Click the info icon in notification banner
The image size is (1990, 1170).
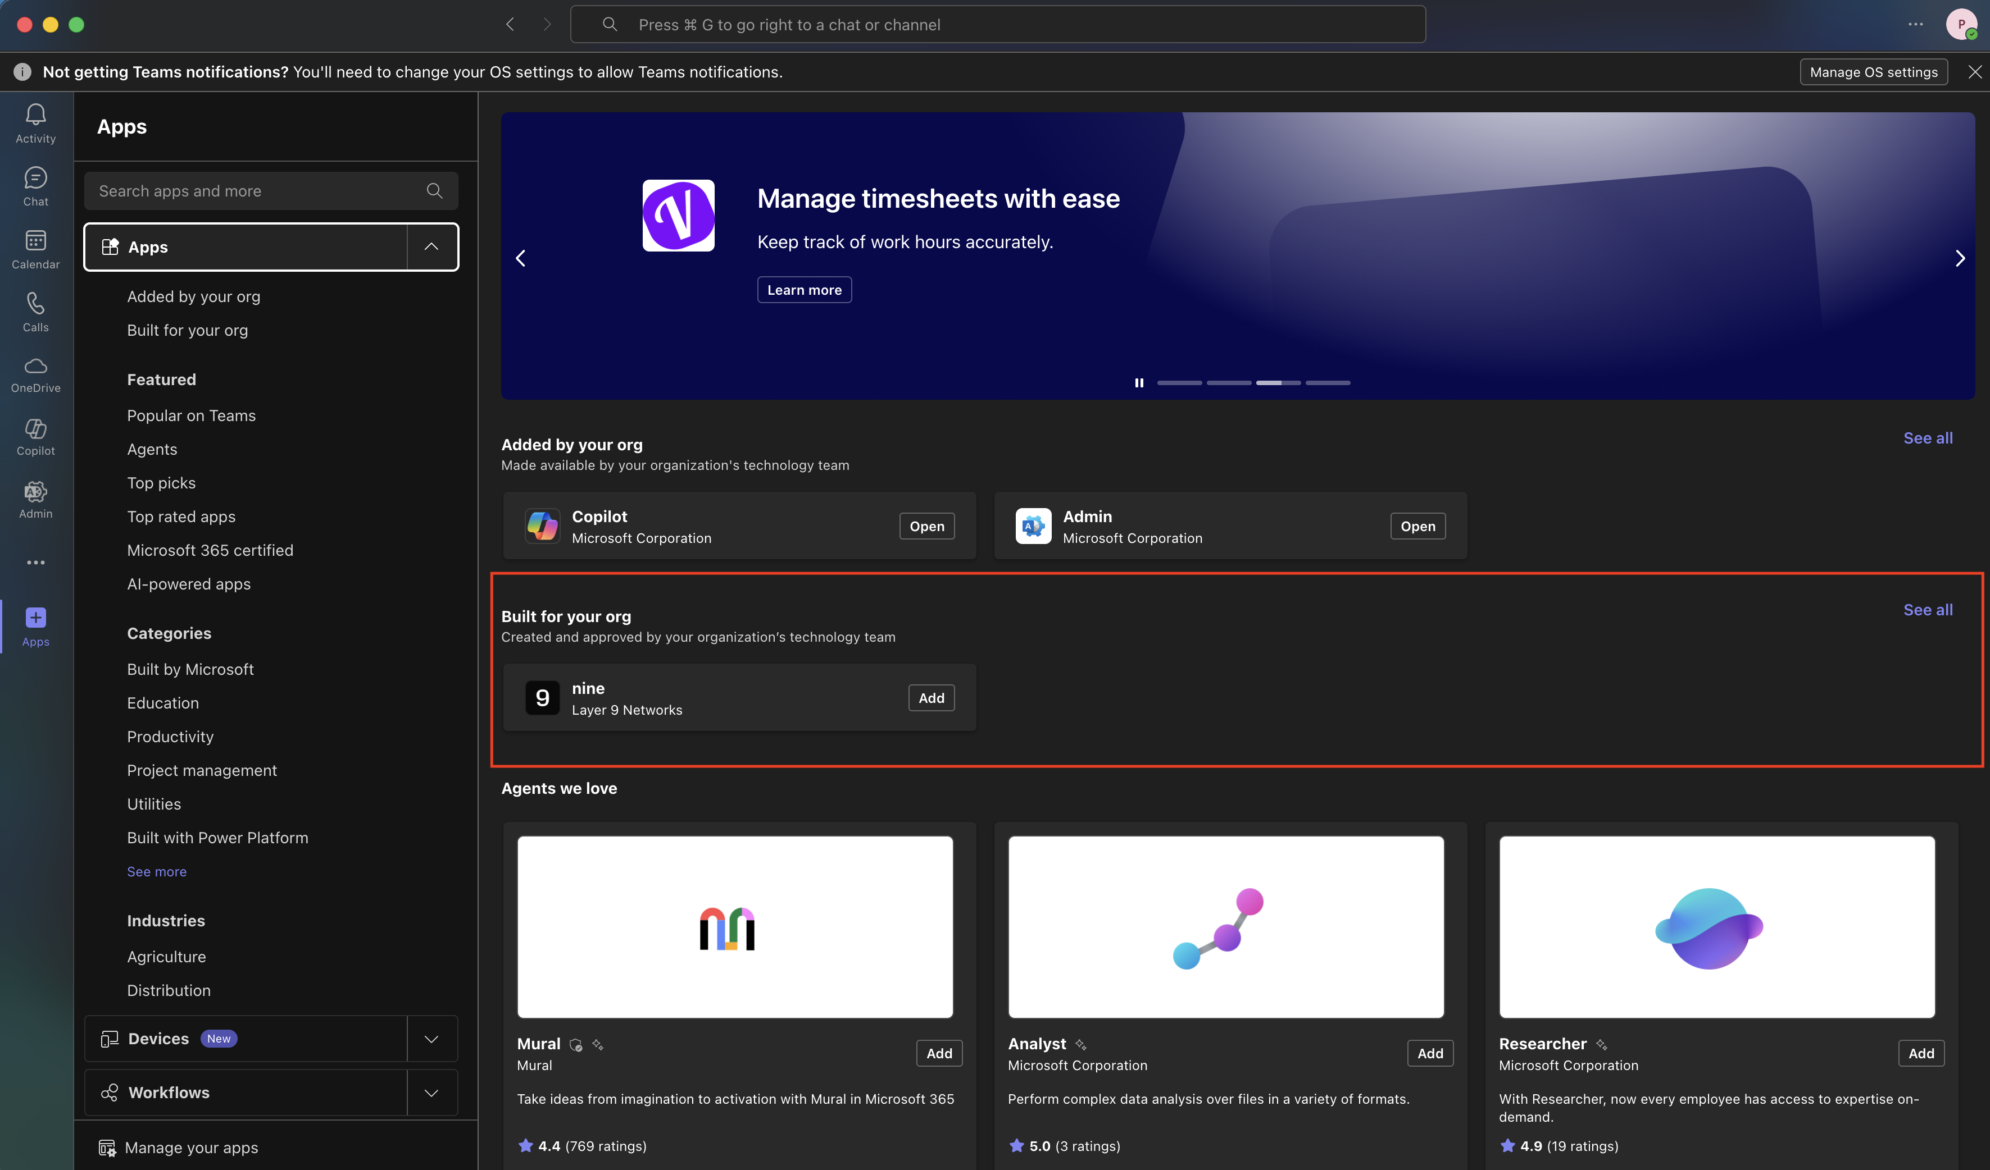coord(22,72)
